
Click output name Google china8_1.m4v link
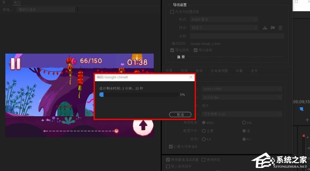tap(205, 44)
